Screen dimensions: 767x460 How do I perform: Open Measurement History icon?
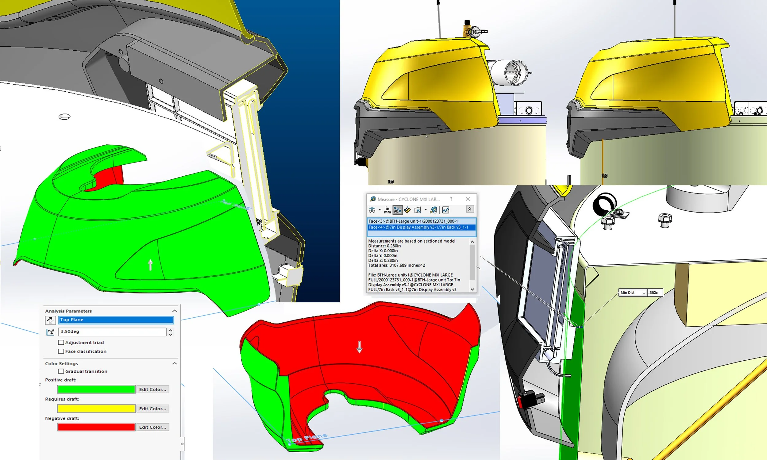click(434, 210)
